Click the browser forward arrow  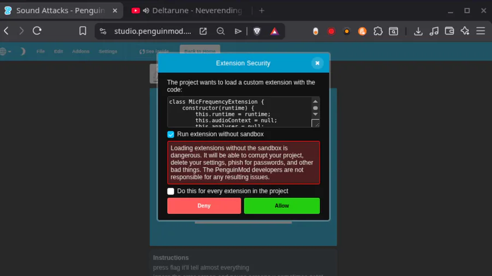point(21,31)
